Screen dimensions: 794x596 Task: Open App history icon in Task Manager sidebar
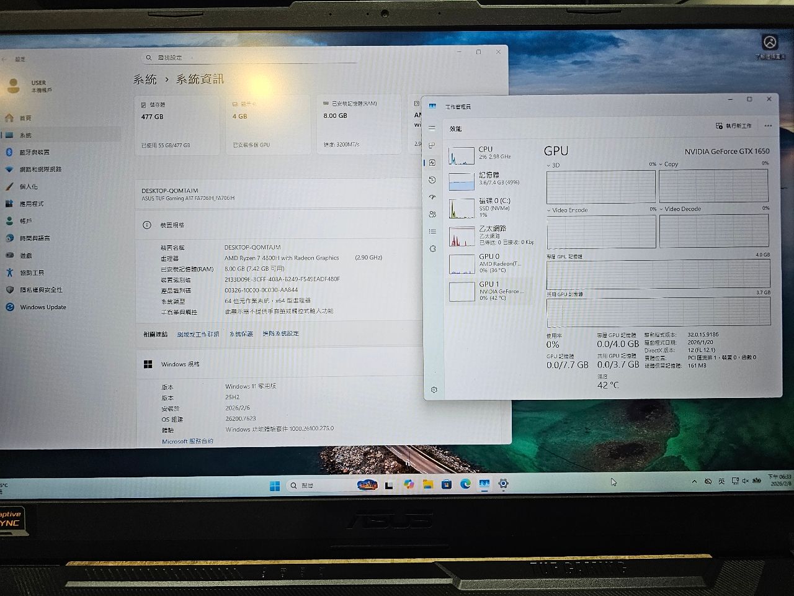coord(432,180)
